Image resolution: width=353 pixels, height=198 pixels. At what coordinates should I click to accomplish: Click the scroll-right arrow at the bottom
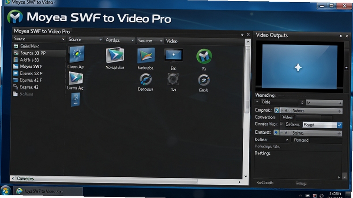click(x=239, y=182)
